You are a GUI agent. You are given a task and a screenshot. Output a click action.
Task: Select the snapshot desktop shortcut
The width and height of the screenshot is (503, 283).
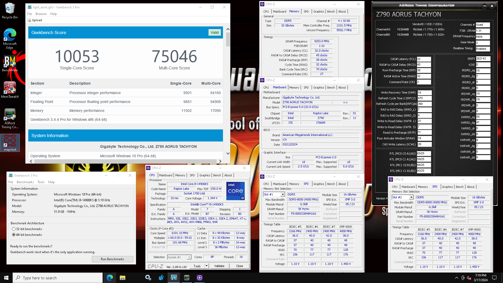[10, 143]
